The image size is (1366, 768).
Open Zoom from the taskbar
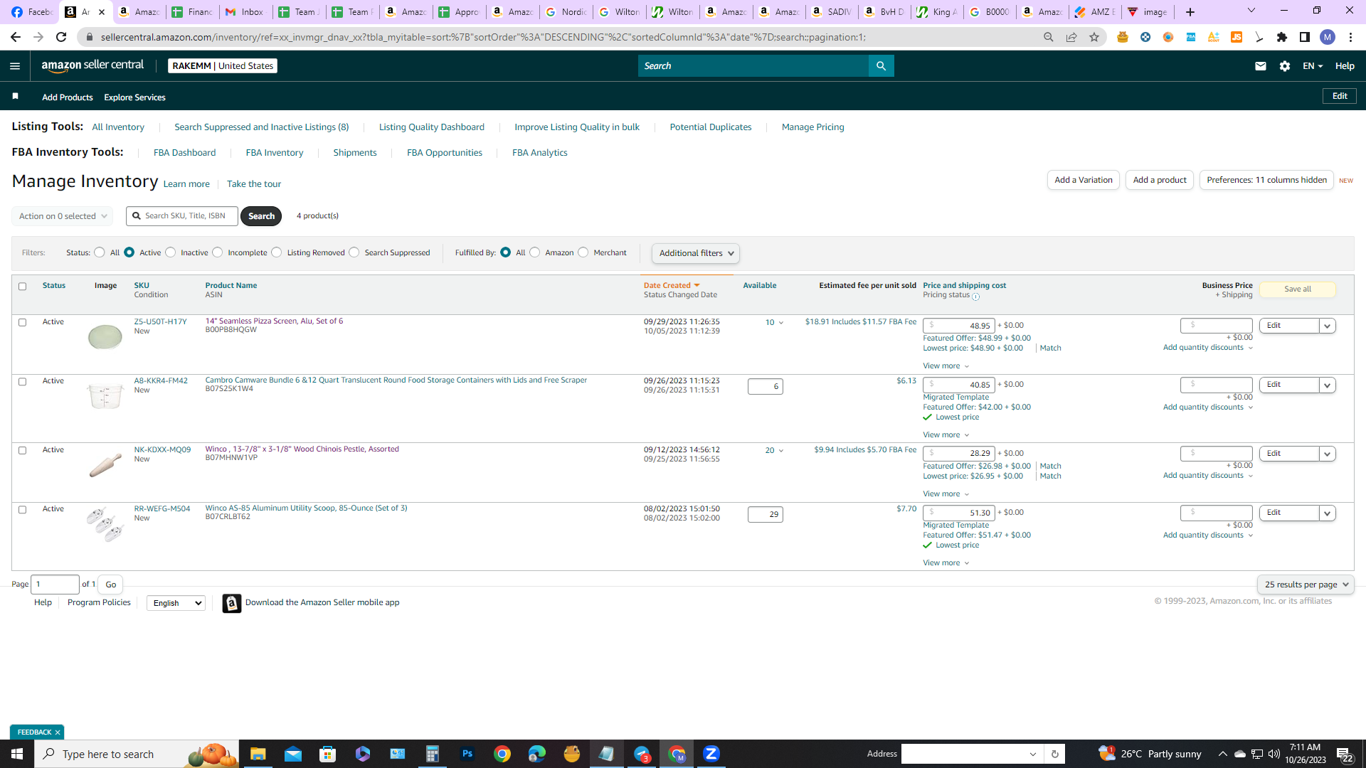click(x=711, y=754)
